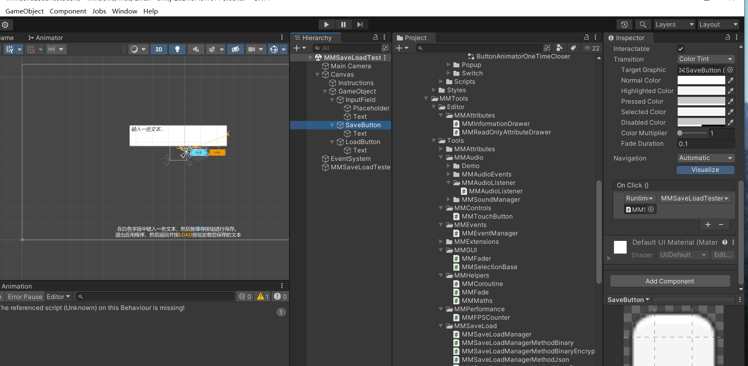
Task: Open the Undo History icon
Action: click(625, 24)
